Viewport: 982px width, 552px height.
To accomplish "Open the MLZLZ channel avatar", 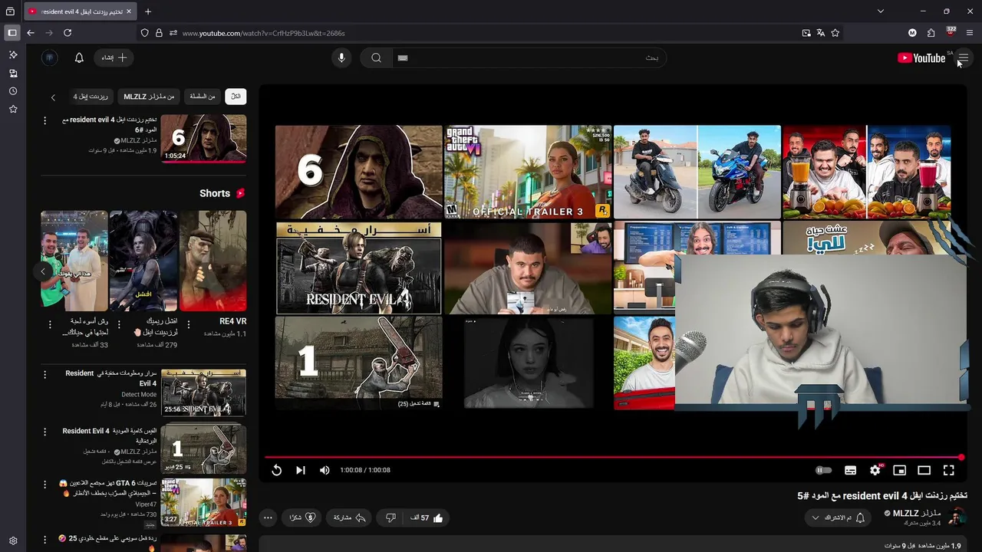I will [957, 517].
